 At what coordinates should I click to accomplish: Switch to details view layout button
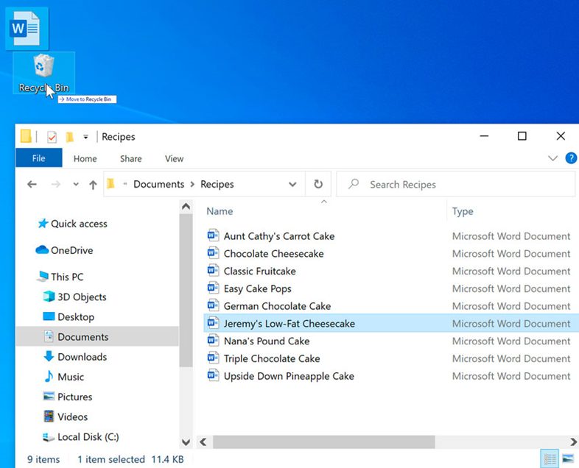pyautogui.click(x=550, y=458)
